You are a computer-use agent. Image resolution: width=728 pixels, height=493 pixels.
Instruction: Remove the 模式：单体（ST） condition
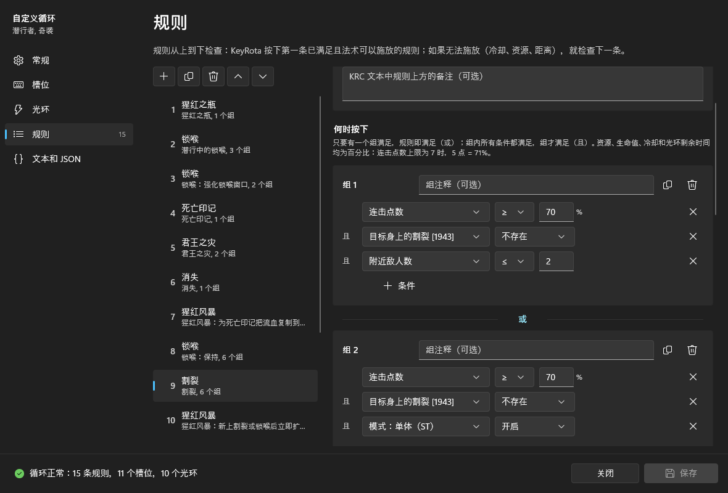click(x=693, y=426)
